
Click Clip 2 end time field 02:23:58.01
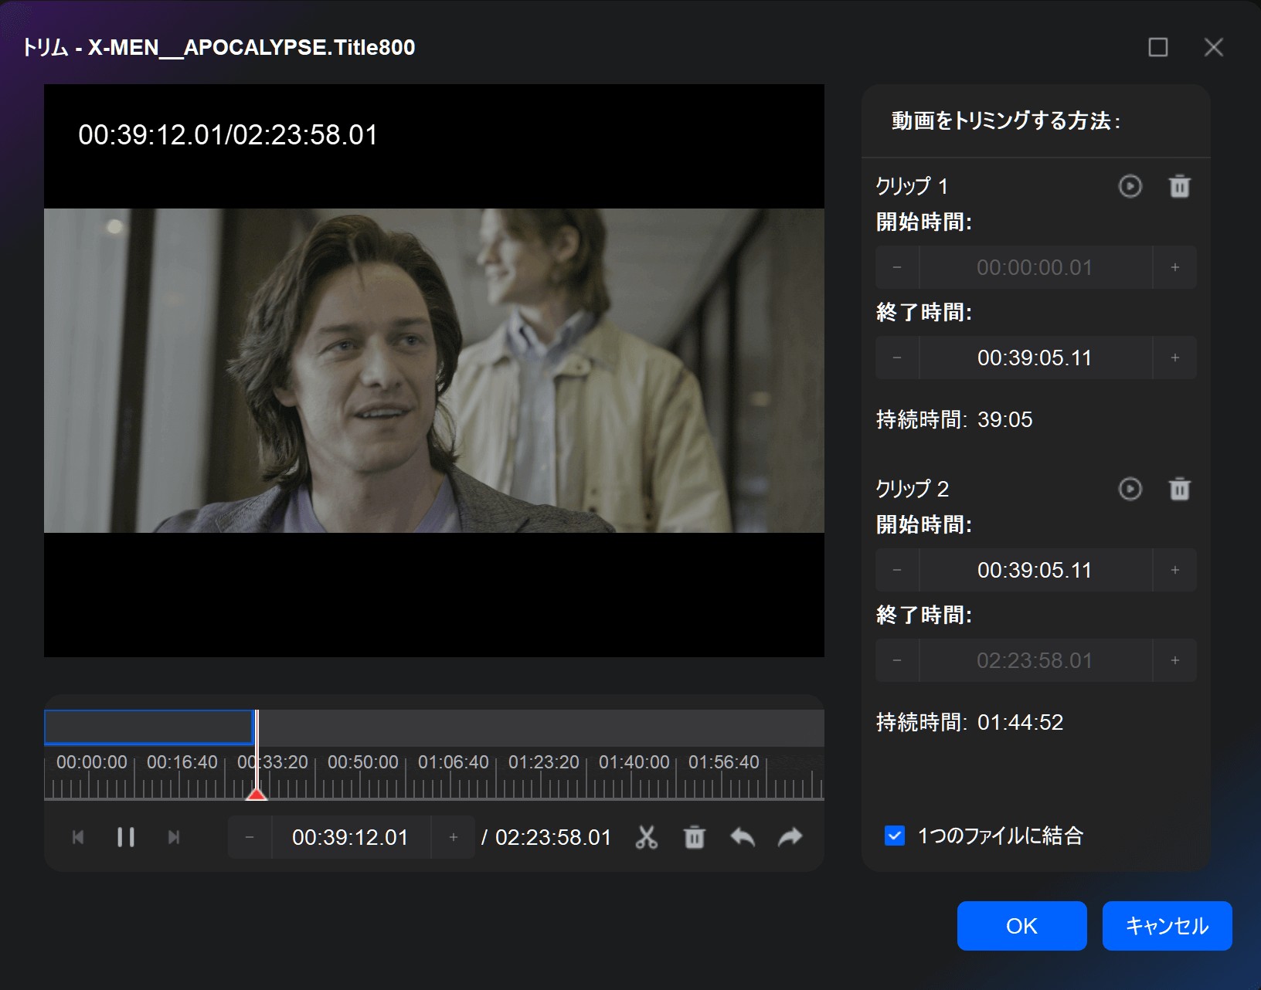tap(1035, 660)
